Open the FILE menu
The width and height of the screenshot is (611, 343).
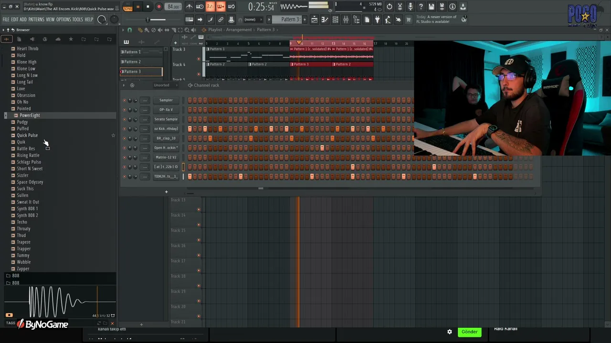tap(6, 20)
